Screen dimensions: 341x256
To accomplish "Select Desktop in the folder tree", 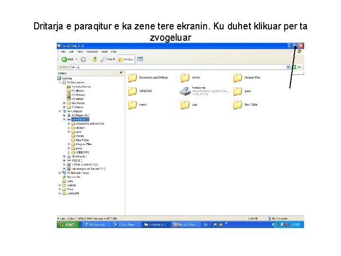I will click(x=65, y=78).
